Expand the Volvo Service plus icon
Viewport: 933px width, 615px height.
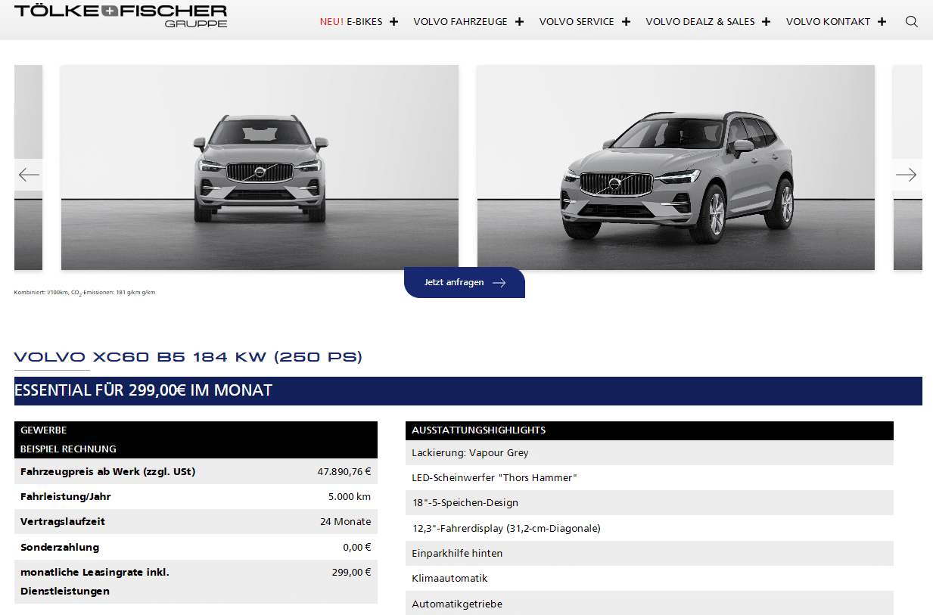point(626,21)
